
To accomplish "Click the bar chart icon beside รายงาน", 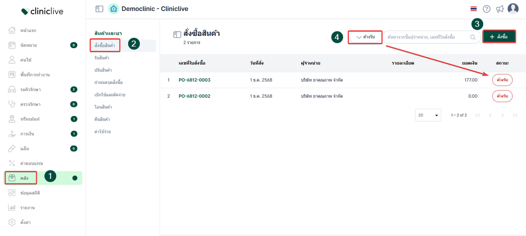I will tap(12, 207).
